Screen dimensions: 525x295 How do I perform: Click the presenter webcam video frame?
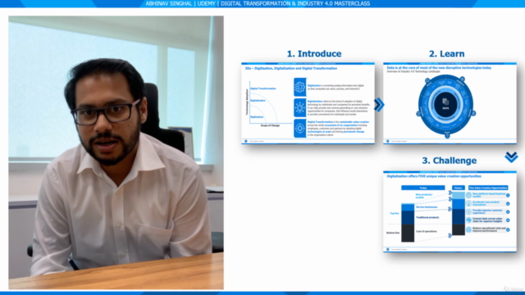tap(116, 152)
